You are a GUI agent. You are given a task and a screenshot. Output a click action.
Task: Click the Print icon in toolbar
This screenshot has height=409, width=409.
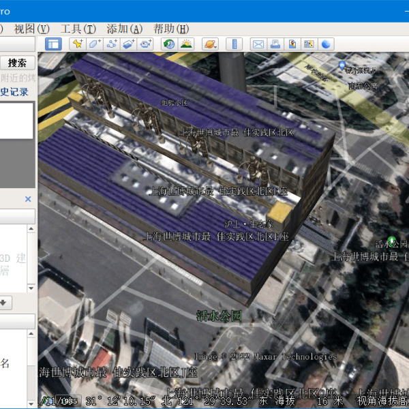(x=275, y=44)
